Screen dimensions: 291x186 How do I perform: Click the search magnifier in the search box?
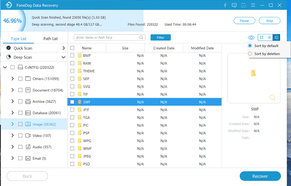[x=141, y=37]
